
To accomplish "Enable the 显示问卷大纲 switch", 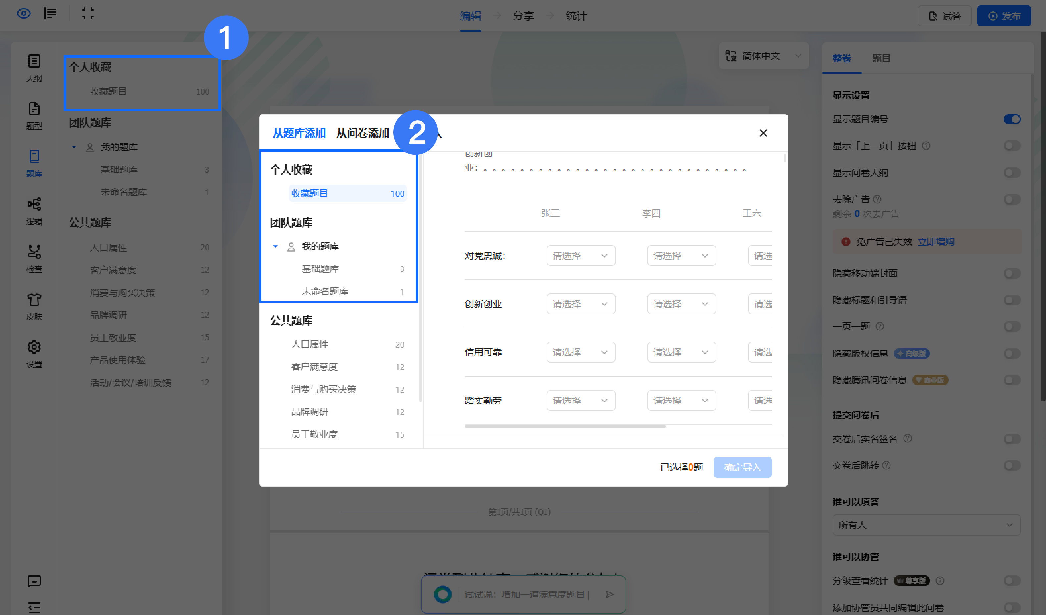I will pyautogui.click(x=1012, y=173).
